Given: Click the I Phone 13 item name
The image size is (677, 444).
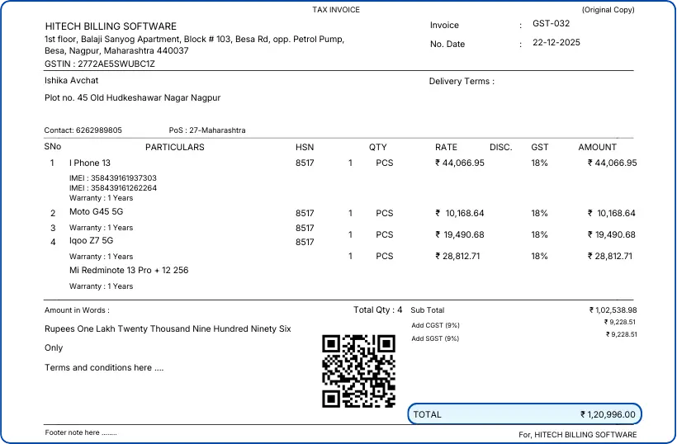Looking at the screenshot, I should pyautogui.click(x=90, y=163).
